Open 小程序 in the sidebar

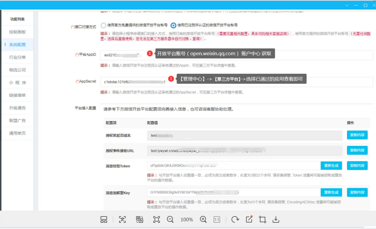click(x=17, y=83)
